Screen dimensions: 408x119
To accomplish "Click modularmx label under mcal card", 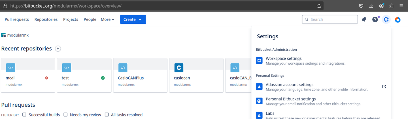I will click(14, 85).
